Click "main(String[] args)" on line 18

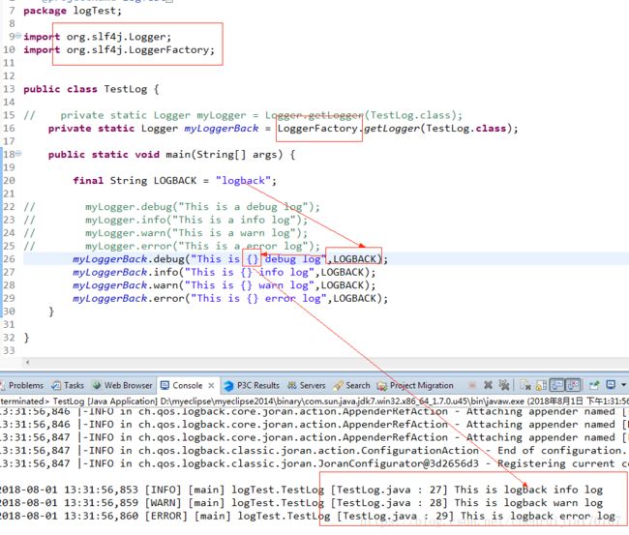pyautogui.click(x=225, y=155)
